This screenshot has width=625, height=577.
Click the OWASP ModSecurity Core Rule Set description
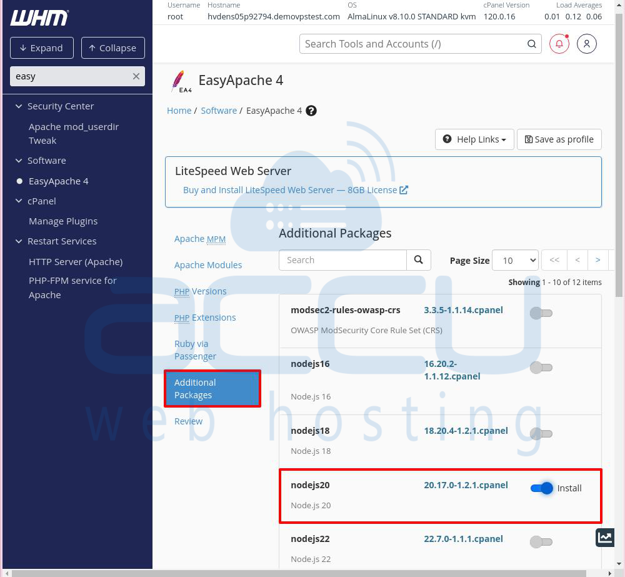(x=366, y=331)
